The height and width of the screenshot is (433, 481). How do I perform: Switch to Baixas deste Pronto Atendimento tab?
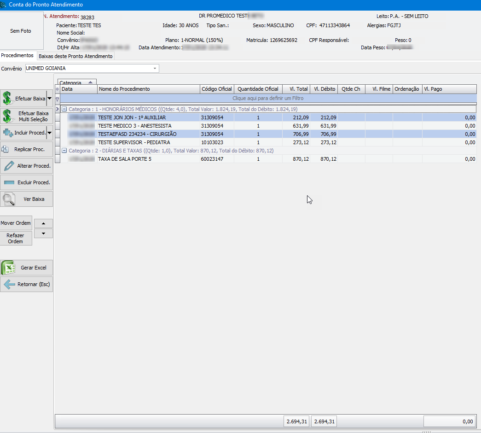75,56
